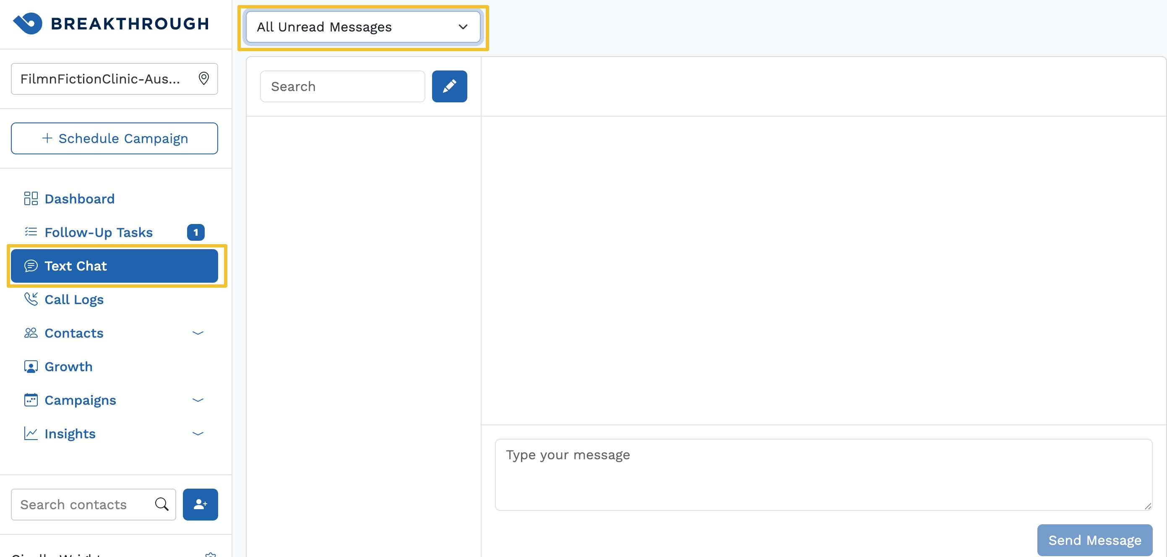Click the Schedule Campaign button
The height and width of the screenshot is (557, 1167).
115,138
